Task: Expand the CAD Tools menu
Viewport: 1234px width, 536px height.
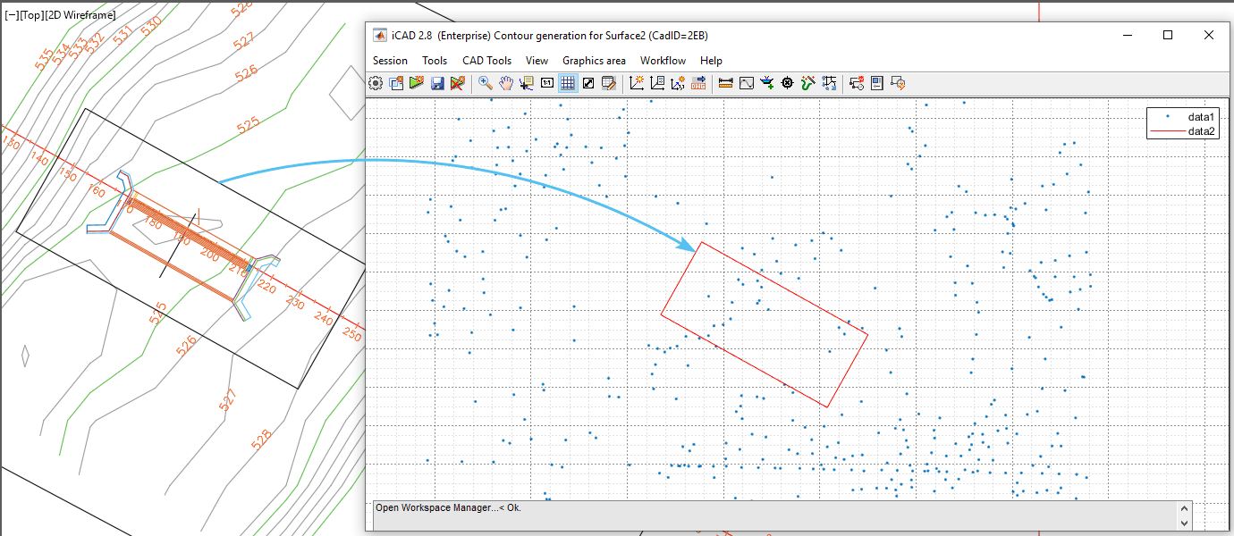Action: [x=487, y=60]
